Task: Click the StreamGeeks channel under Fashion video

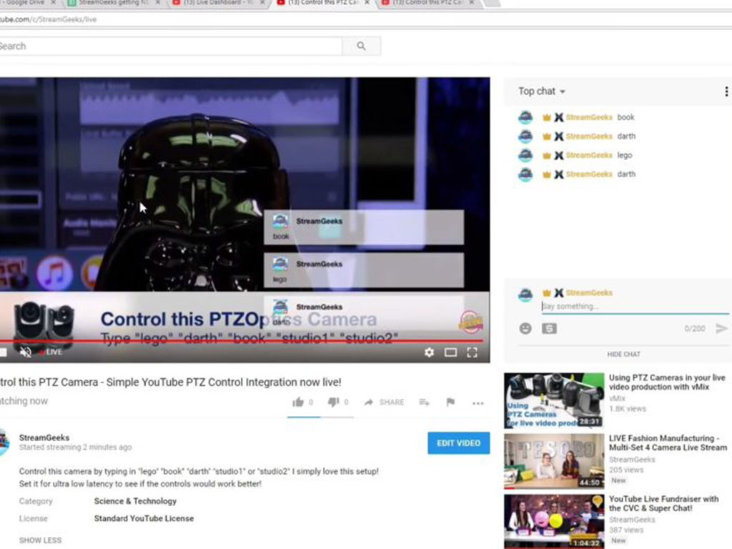Action: coord(632,460)
